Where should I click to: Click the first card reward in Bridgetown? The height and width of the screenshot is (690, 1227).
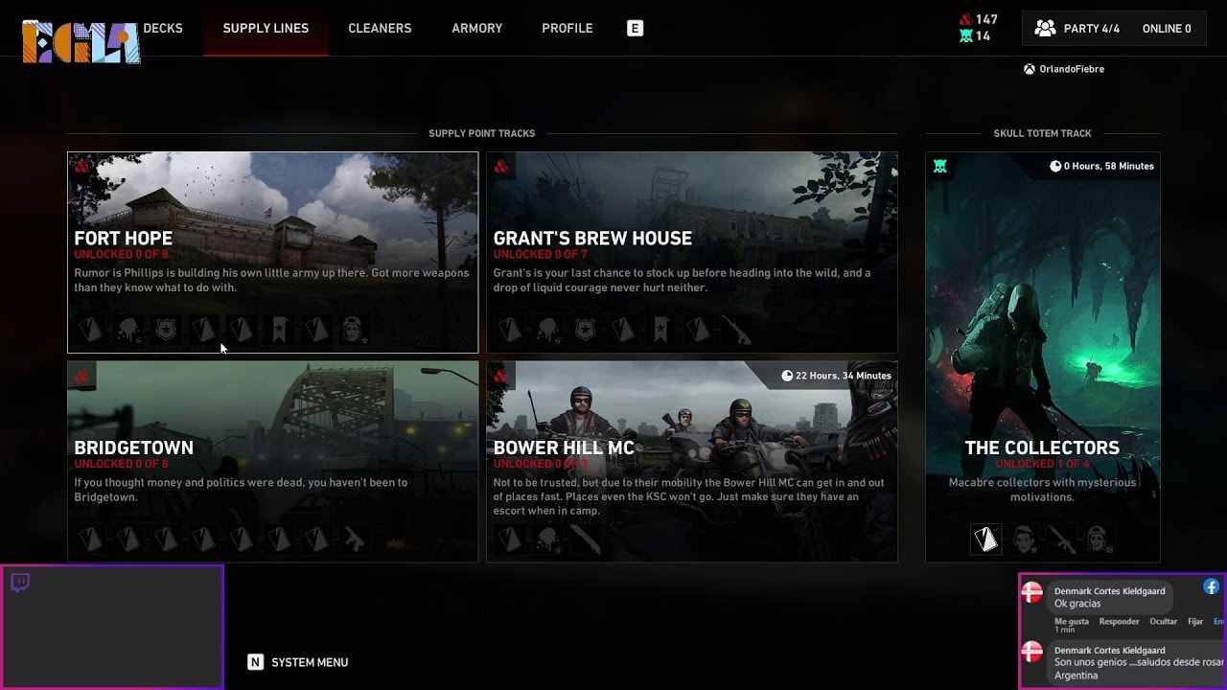(x=90, y=540)
